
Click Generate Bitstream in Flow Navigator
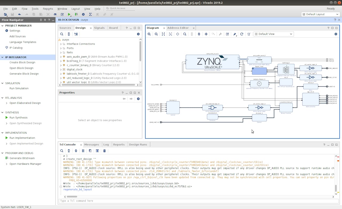[x=22, y=158]
